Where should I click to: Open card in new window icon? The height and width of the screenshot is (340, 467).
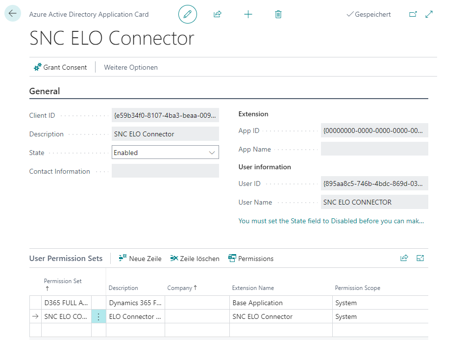point(413,14)
